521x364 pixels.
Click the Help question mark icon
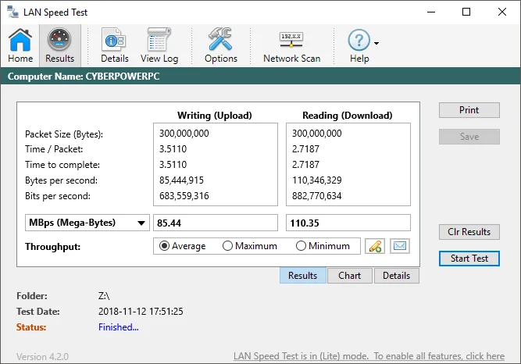(x=359, y=41)
